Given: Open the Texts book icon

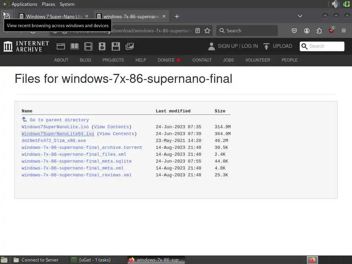Looking at the screenshot, I should coord(75,46).
